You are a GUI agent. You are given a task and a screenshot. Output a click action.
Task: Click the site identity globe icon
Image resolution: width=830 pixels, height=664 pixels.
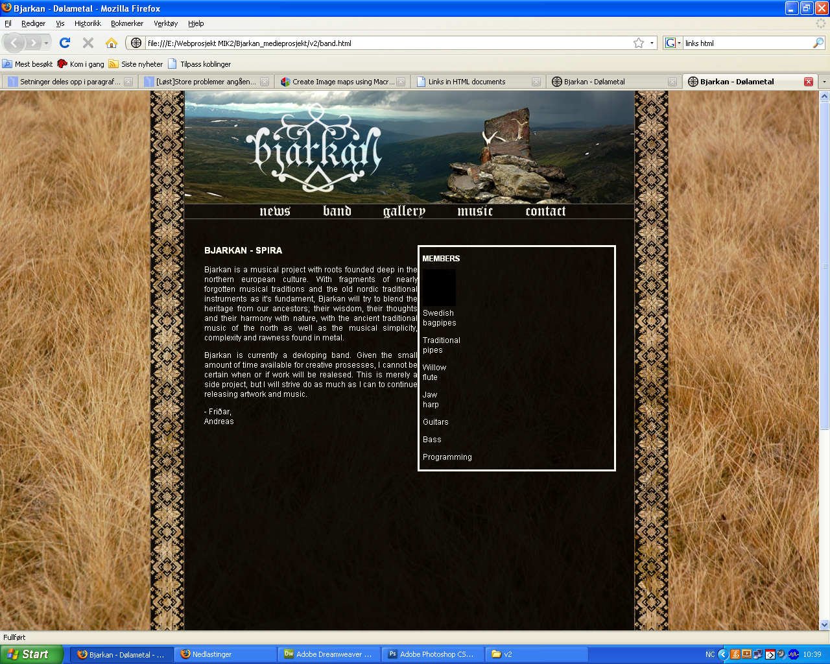click(136, 43)
